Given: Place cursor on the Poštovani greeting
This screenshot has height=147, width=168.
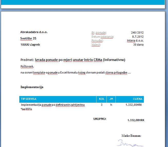Looking at the screenshot, I should coord(27,66).
